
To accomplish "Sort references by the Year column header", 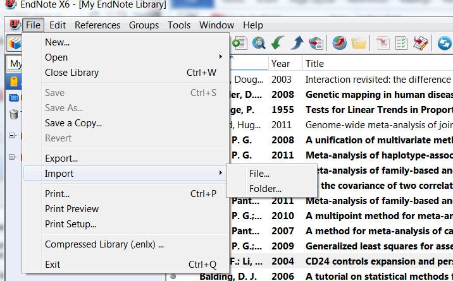I will (285, 63).
